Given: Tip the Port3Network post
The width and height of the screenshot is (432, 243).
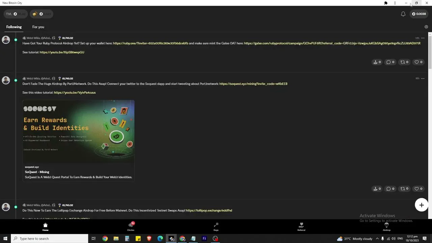Looking at the screenshot, I should [x=377, y=189].
